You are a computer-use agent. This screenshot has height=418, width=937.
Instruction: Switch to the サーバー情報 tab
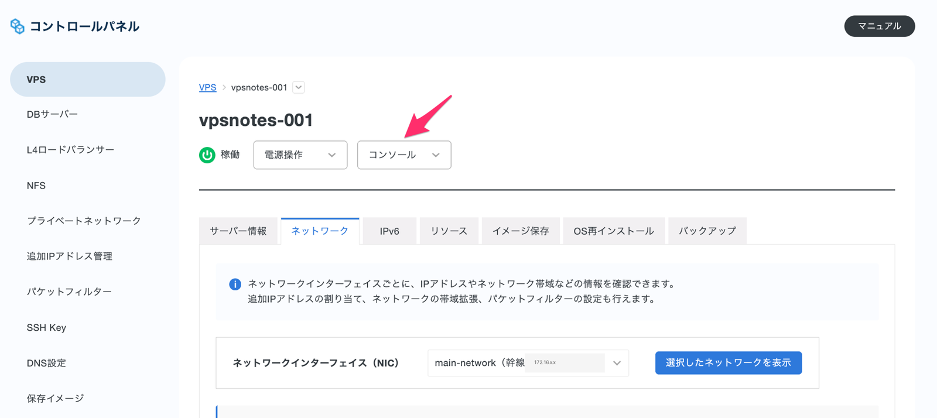click(x=238, y=231)
